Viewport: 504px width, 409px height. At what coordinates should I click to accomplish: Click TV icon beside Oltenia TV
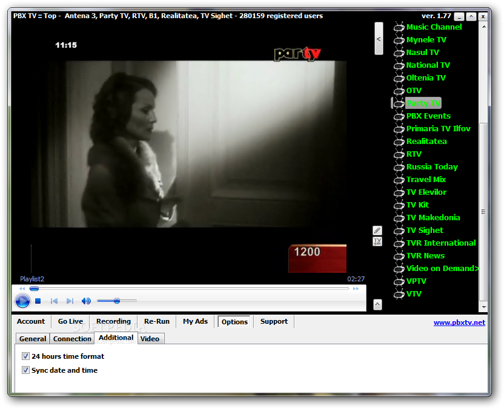pyautogui.click(x=399, y=77)
